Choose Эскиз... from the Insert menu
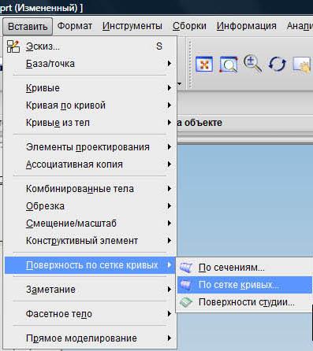This screenshot has width=313, height=351. pyautogui.click(x=90, y=46)
